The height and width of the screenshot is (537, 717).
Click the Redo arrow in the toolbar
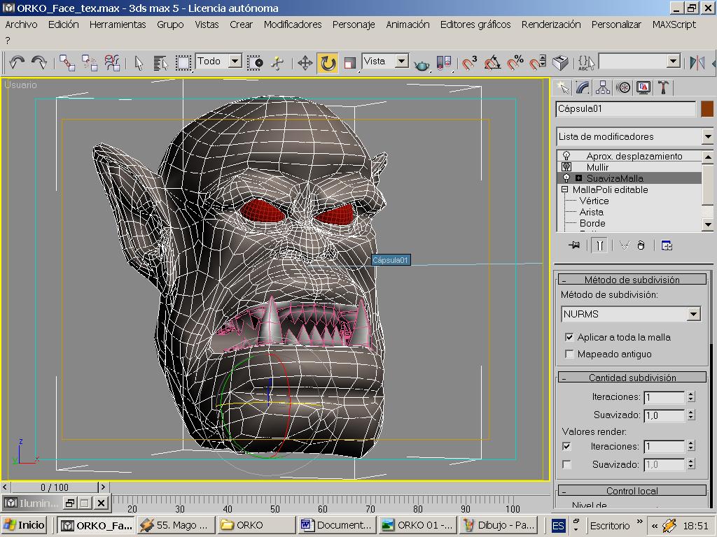coord(39,62)
